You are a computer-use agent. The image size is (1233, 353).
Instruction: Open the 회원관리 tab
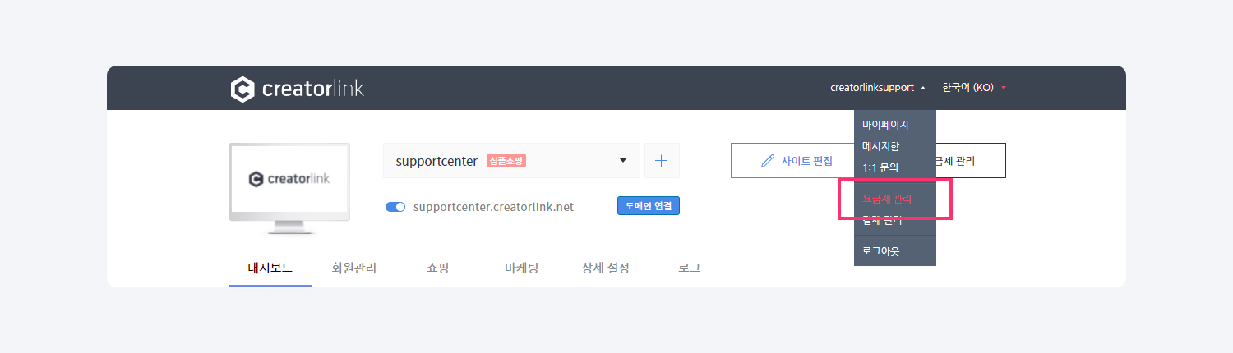(353, 268)
